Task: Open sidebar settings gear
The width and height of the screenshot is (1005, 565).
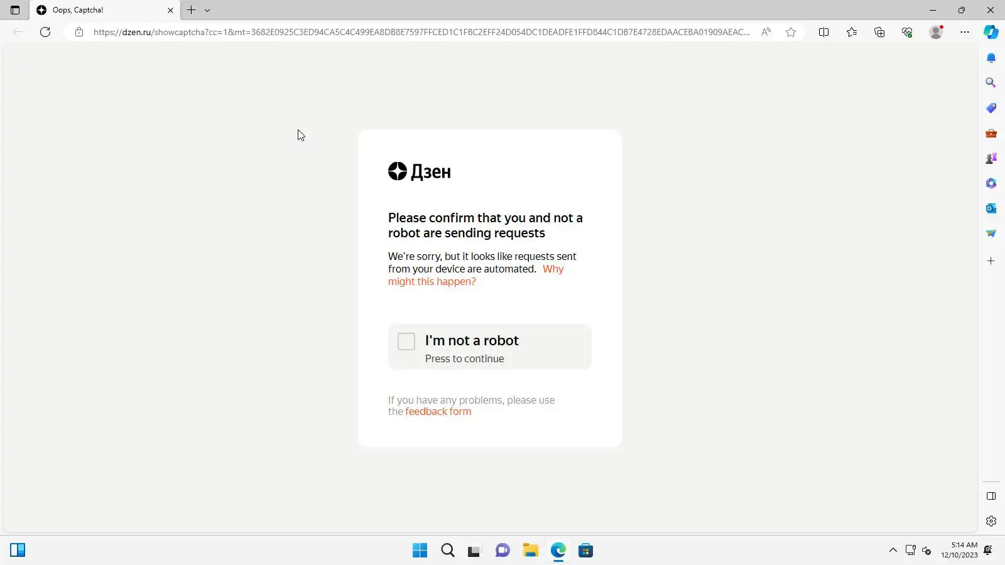Action: 991,521
